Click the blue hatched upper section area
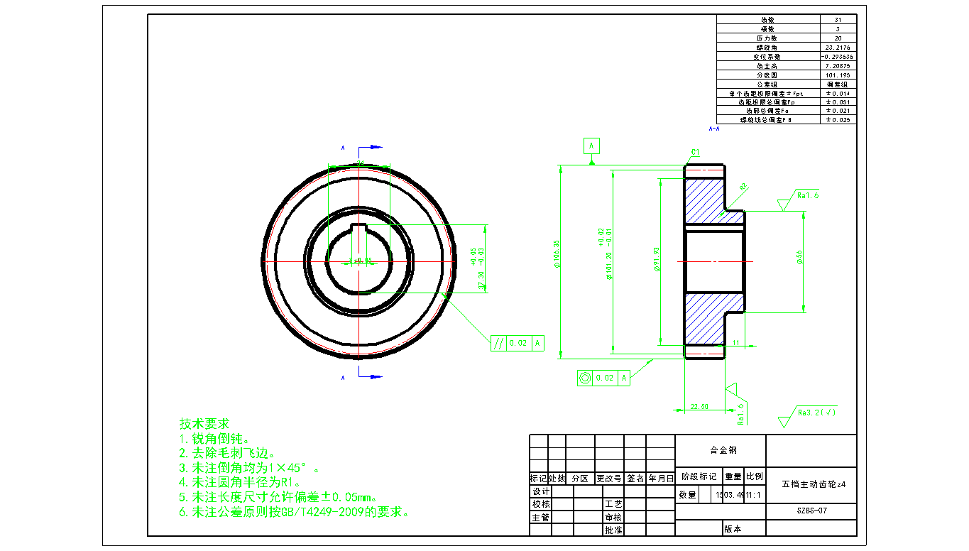Screen dimensions: 969x551 pos(703,201)
